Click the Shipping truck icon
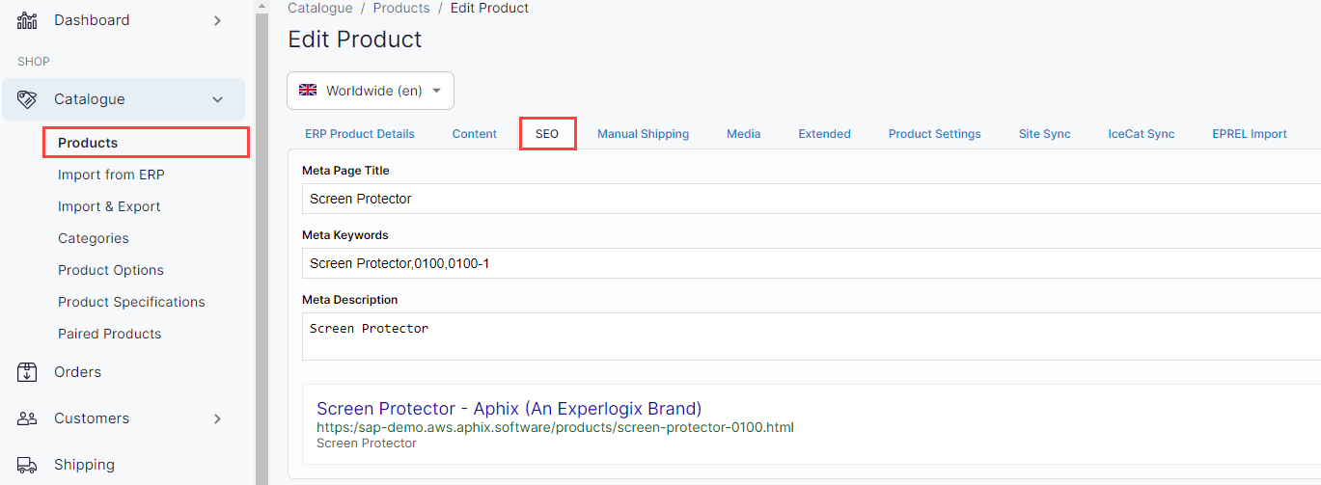This screenshot has width=1321, height=485. (27, 465)
